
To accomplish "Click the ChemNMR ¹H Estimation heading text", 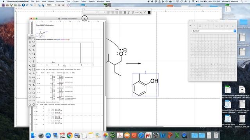I will (x=45, y=25).
